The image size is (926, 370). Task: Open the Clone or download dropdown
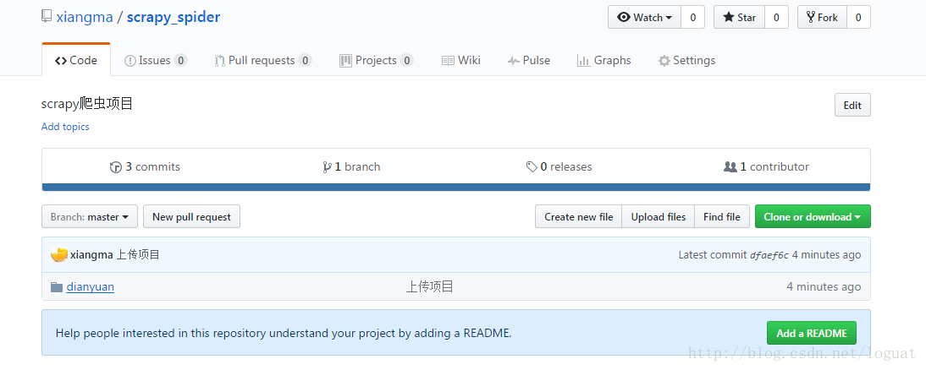[x=813, y=216]
